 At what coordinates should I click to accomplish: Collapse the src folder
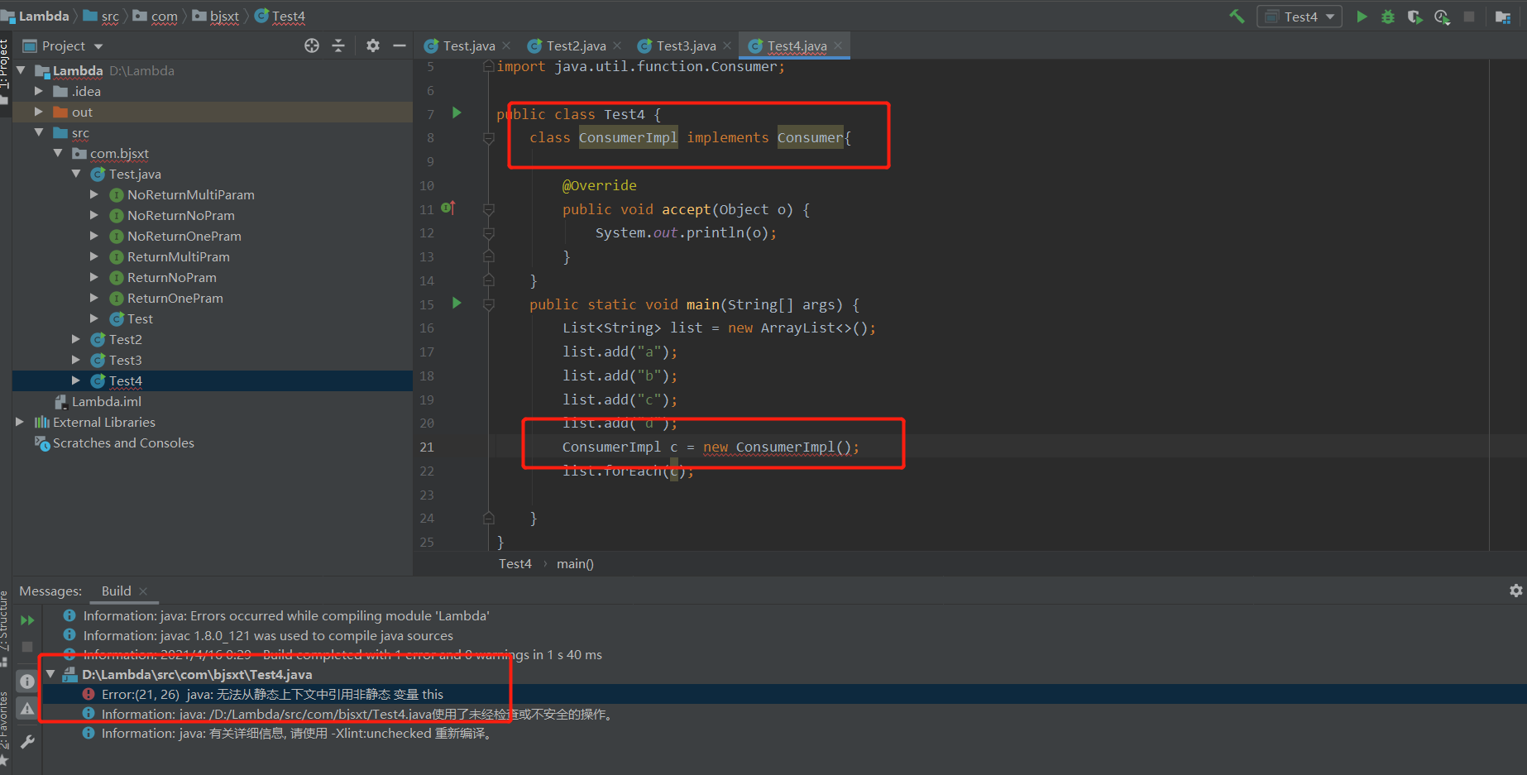[x=39, y=132]
